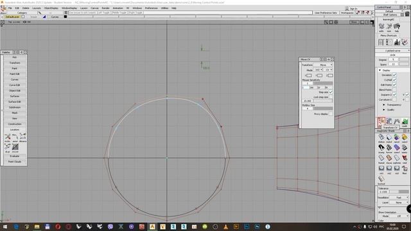Toggle the Isoparm V checkbox
Screen dimensions: 411x231
click(x=407, y=94)
